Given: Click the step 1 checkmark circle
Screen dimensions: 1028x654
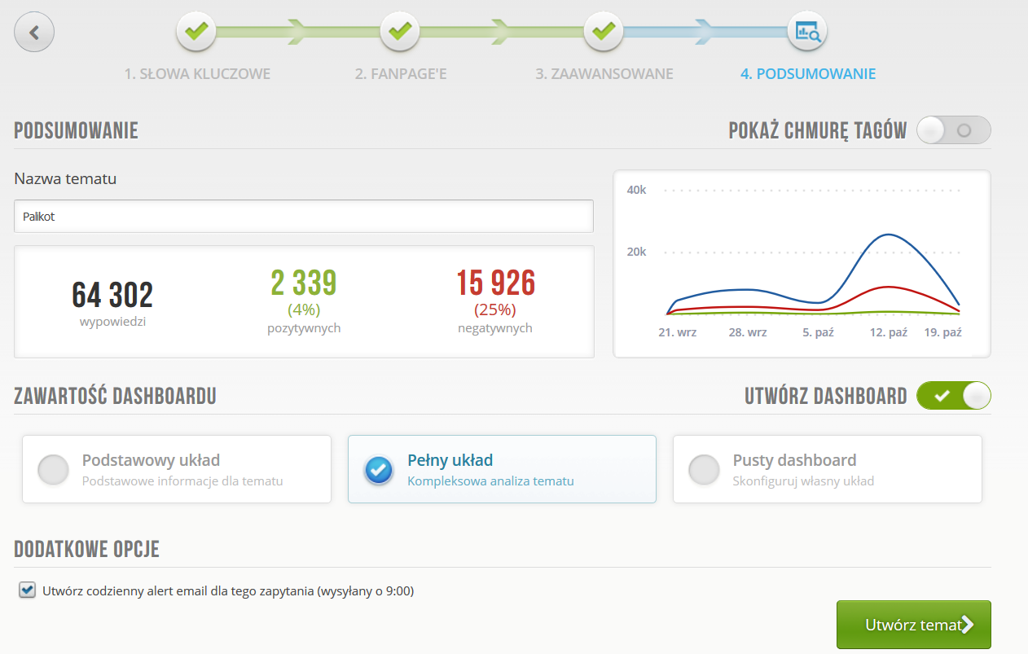Looking at the screenshot, I should 196,32.
